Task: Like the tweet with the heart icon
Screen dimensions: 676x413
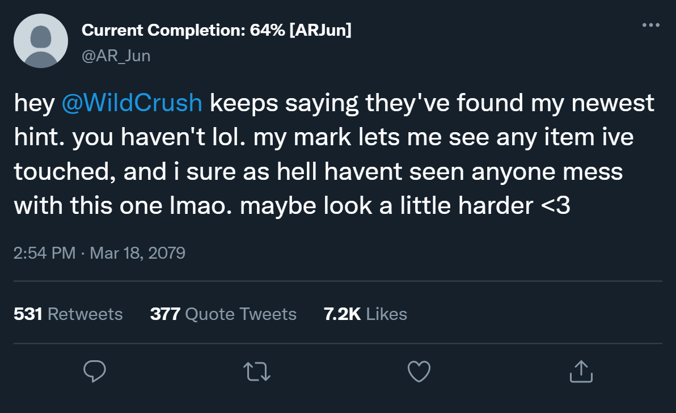Action: [x=420, y=372]
